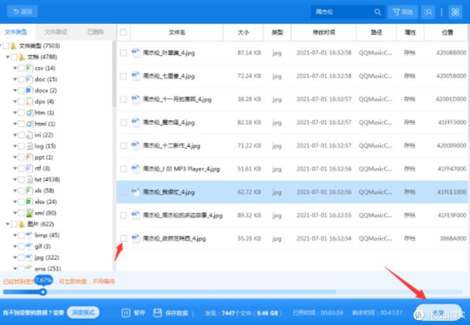
Task: Click the 返回 back button
Action: pos(22,12)
